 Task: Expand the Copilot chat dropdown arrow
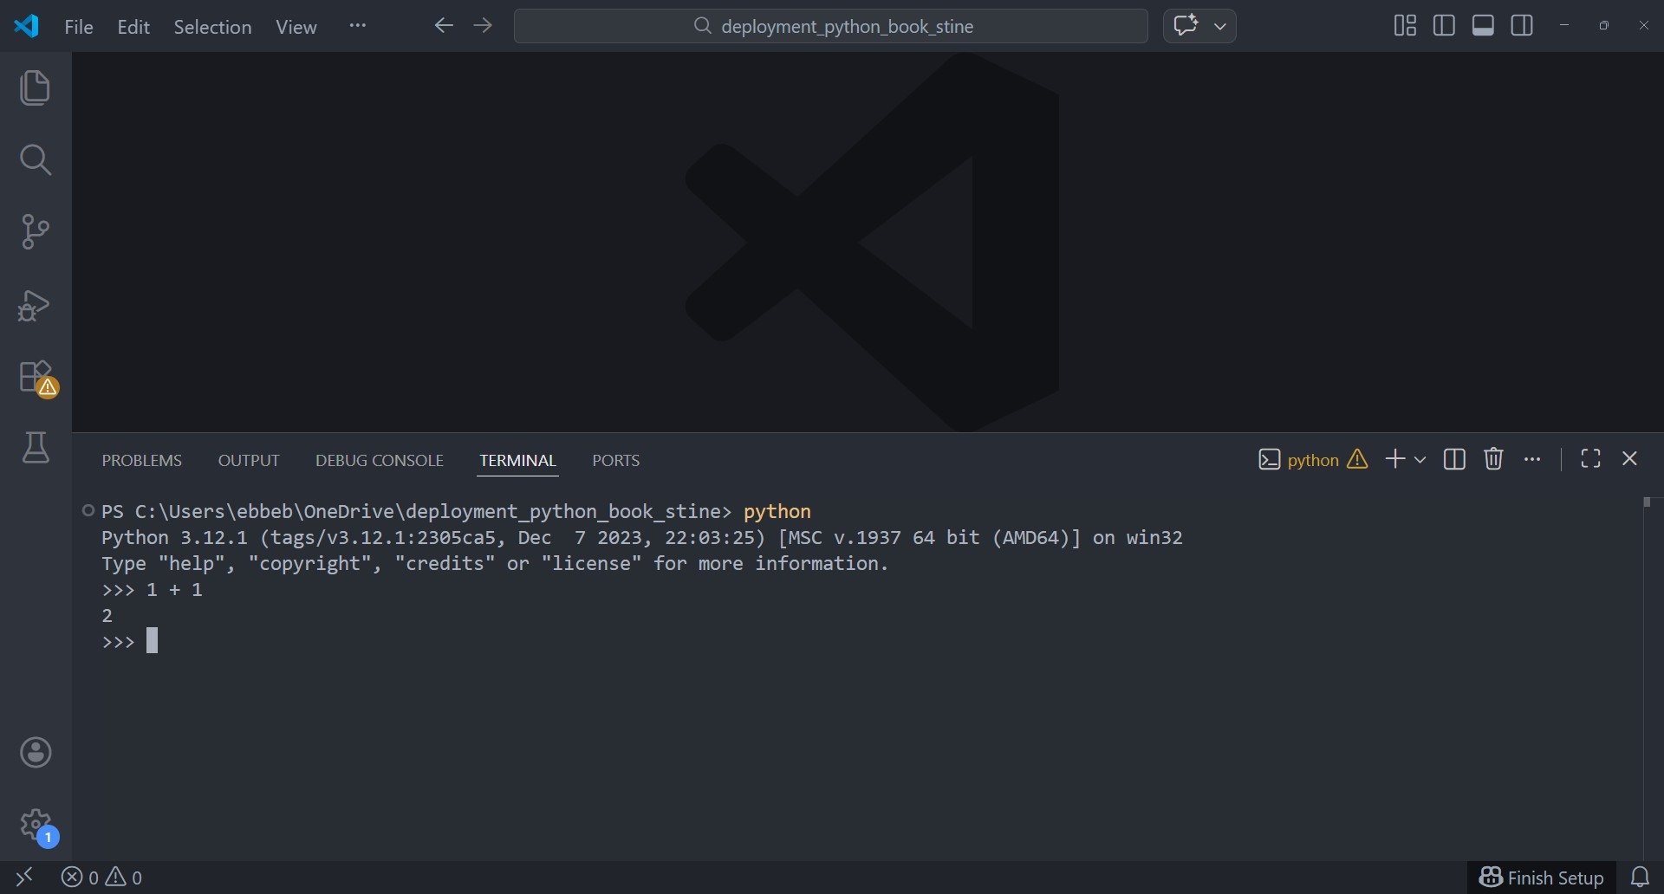[1220, 26]
